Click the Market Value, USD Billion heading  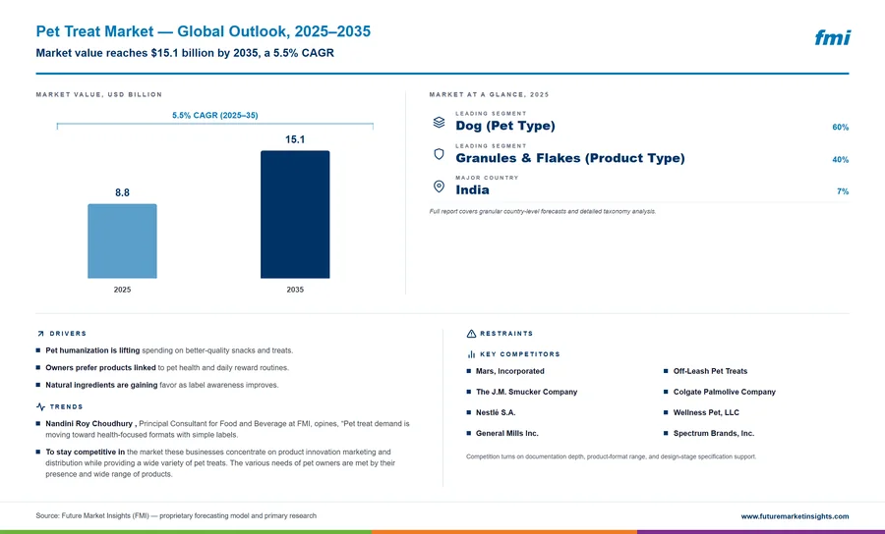coord(98,94)
